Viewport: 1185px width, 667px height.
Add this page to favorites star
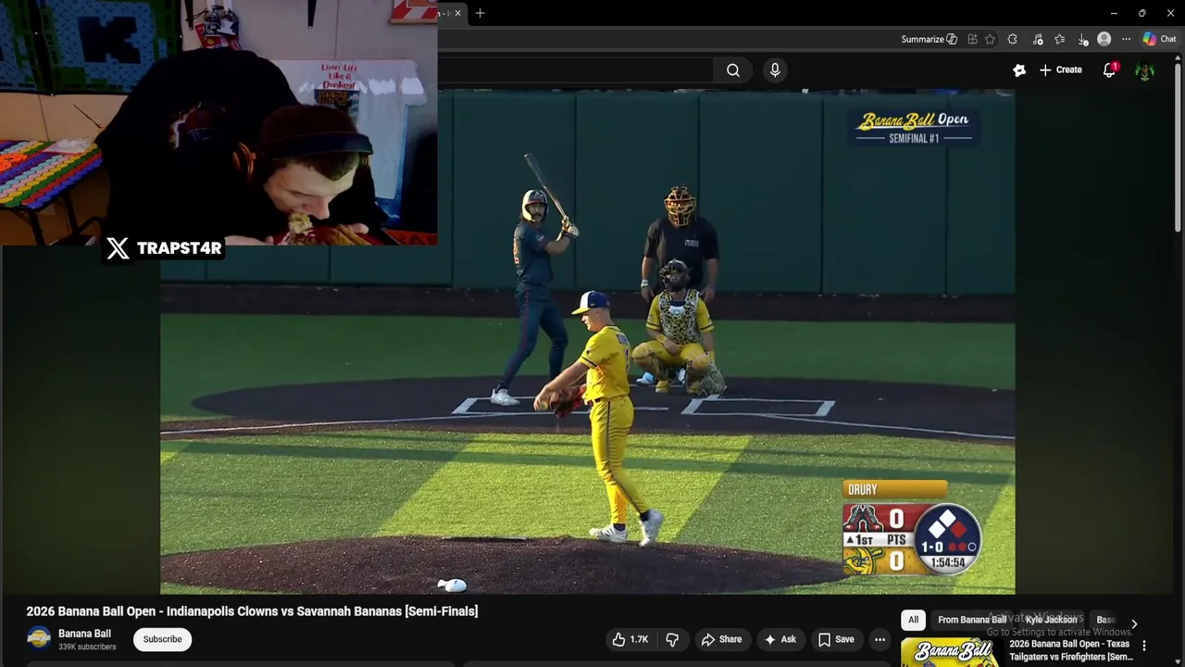(991, 39)
